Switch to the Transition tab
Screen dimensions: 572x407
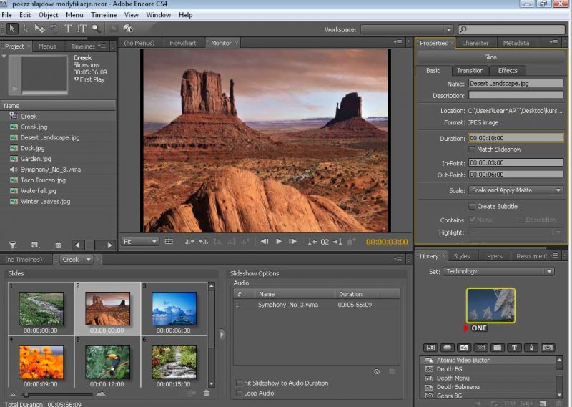point(470,70)
